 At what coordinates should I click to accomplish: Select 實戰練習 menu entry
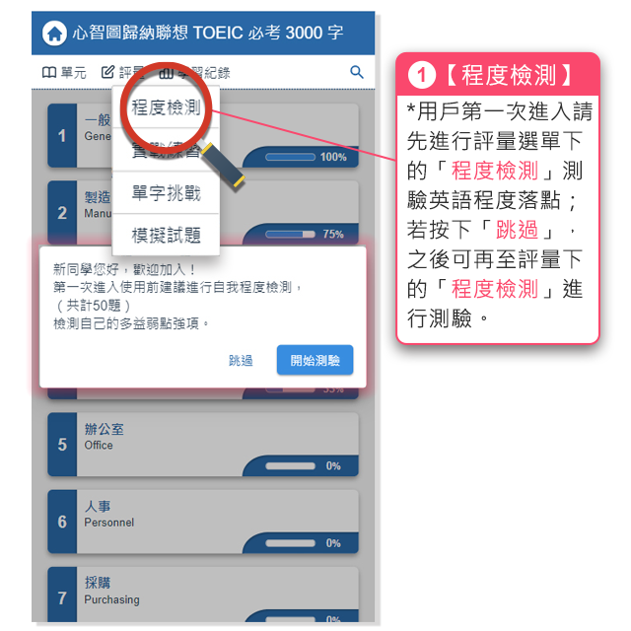click(166, 150)
